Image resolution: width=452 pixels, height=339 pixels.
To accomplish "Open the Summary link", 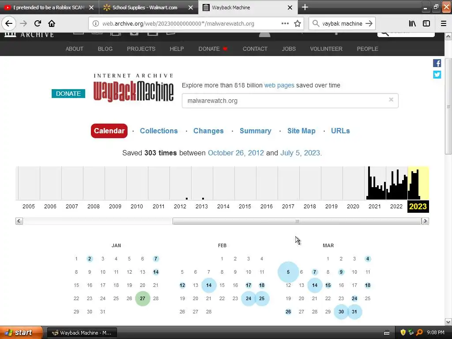I will coord(256,131).
